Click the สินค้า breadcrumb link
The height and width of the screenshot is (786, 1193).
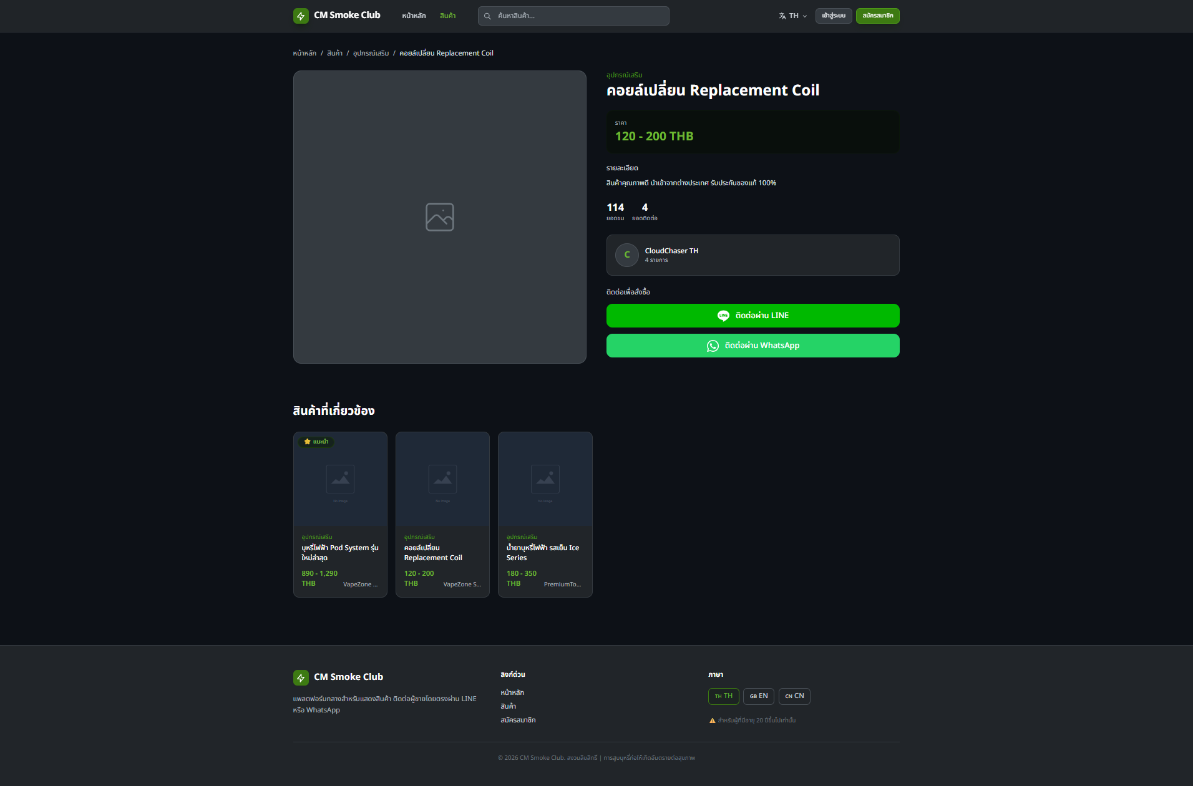[334, 54]
